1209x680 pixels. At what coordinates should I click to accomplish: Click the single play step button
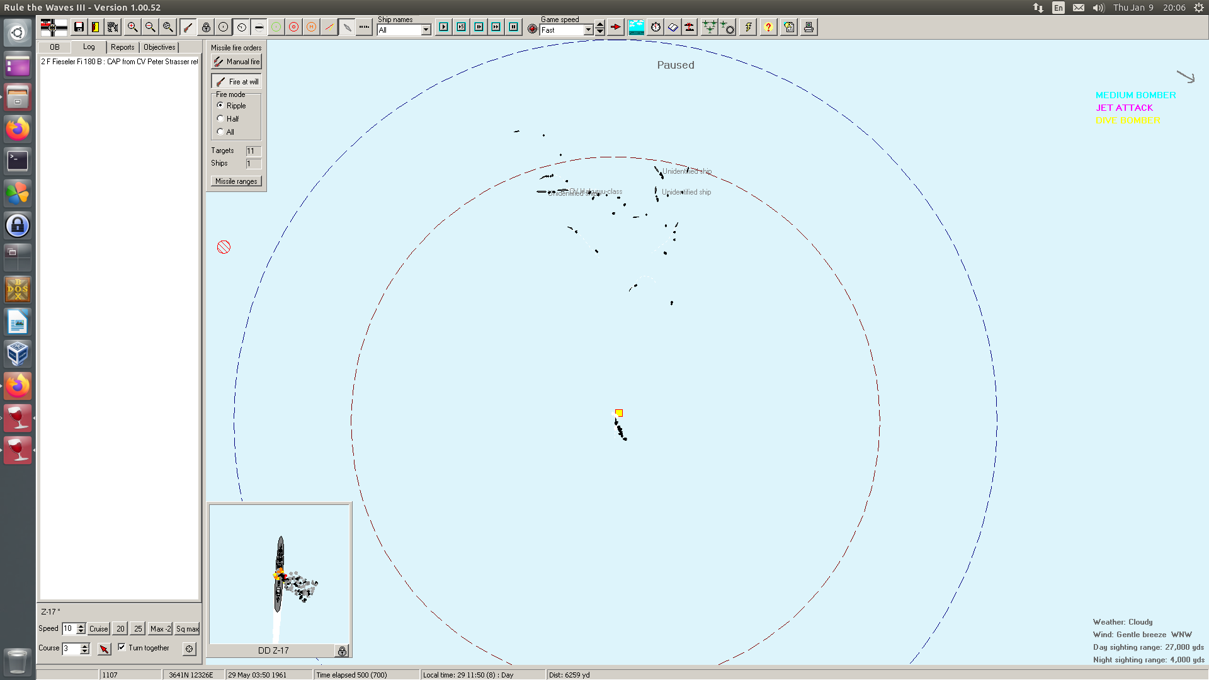pyautogui.click(x=444, y=27)
